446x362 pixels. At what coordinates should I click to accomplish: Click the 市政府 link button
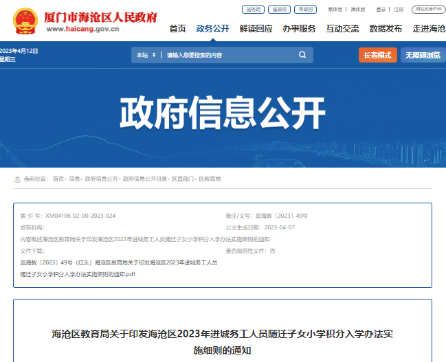[x=306, y=10]
